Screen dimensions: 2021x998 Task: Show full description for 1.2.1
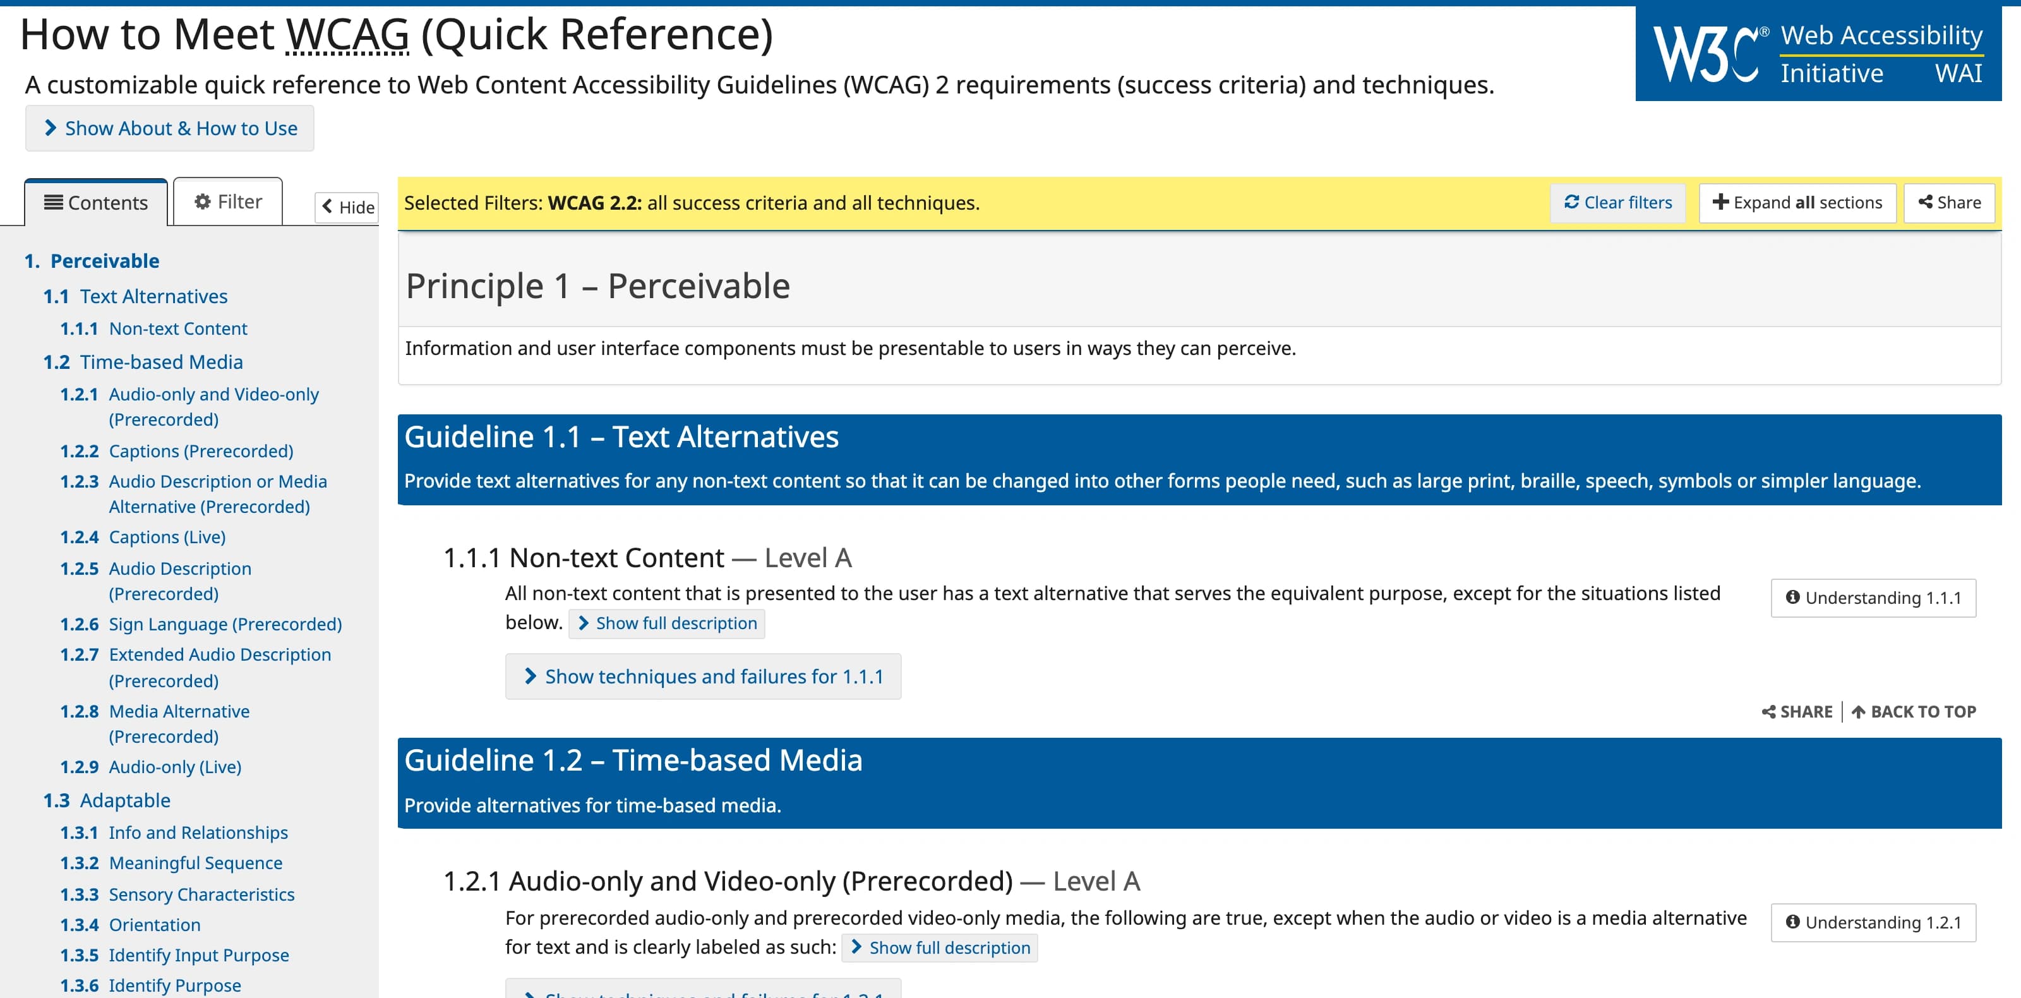pos(940,948)
